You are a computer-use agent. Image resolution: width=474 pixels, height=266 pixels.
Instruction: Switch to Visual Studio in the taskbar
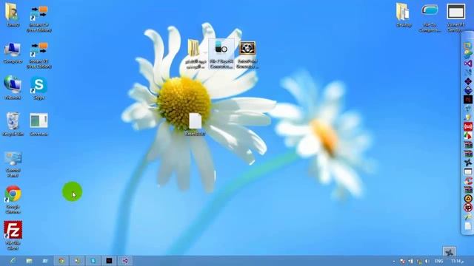point(125,261)
